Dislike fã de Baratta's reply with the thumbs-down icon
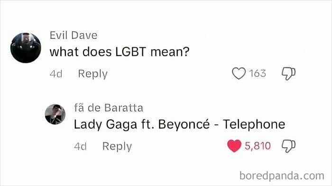 click(288, 146)
